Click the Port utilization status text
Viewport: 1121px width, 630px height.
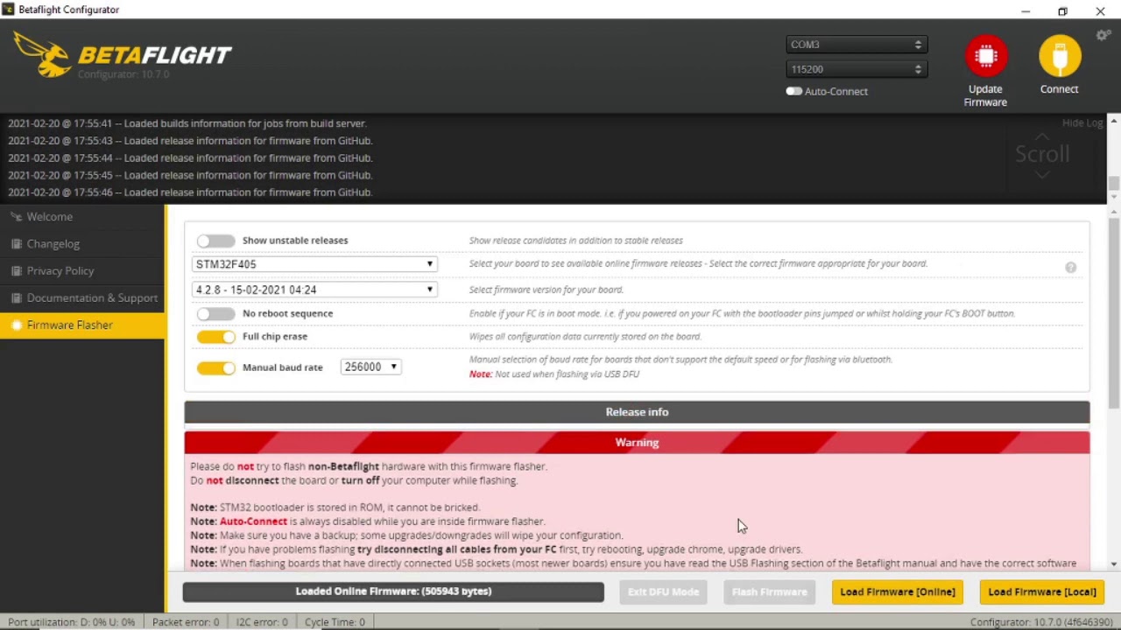coord(72,622)
